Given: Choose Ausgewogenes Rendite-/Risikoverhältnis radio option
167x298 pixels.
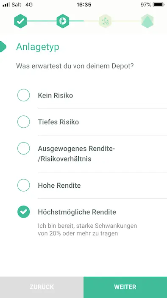Looking at the screenshot, I should (24, 148).
